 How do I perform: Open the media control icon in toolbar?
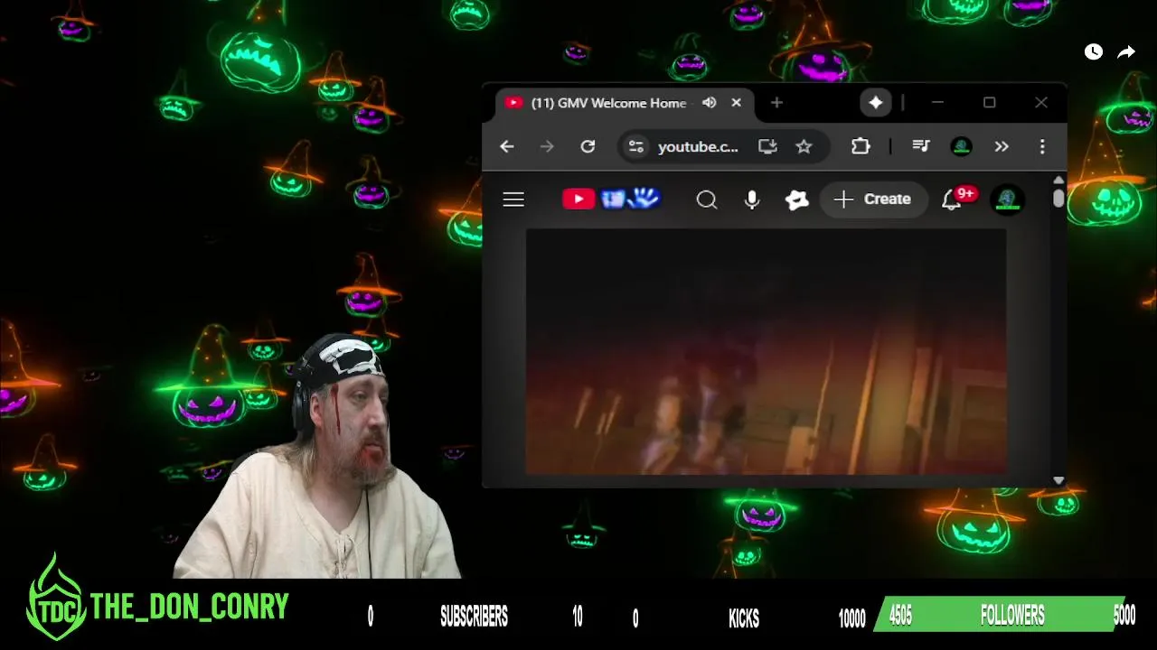(x=921, y=146)
